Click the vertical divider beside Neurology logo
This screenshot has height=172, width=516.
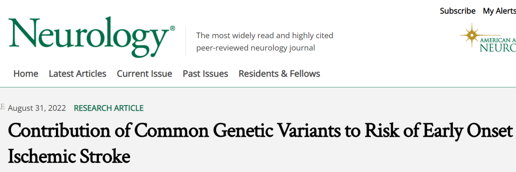click(x=185, y=41)
